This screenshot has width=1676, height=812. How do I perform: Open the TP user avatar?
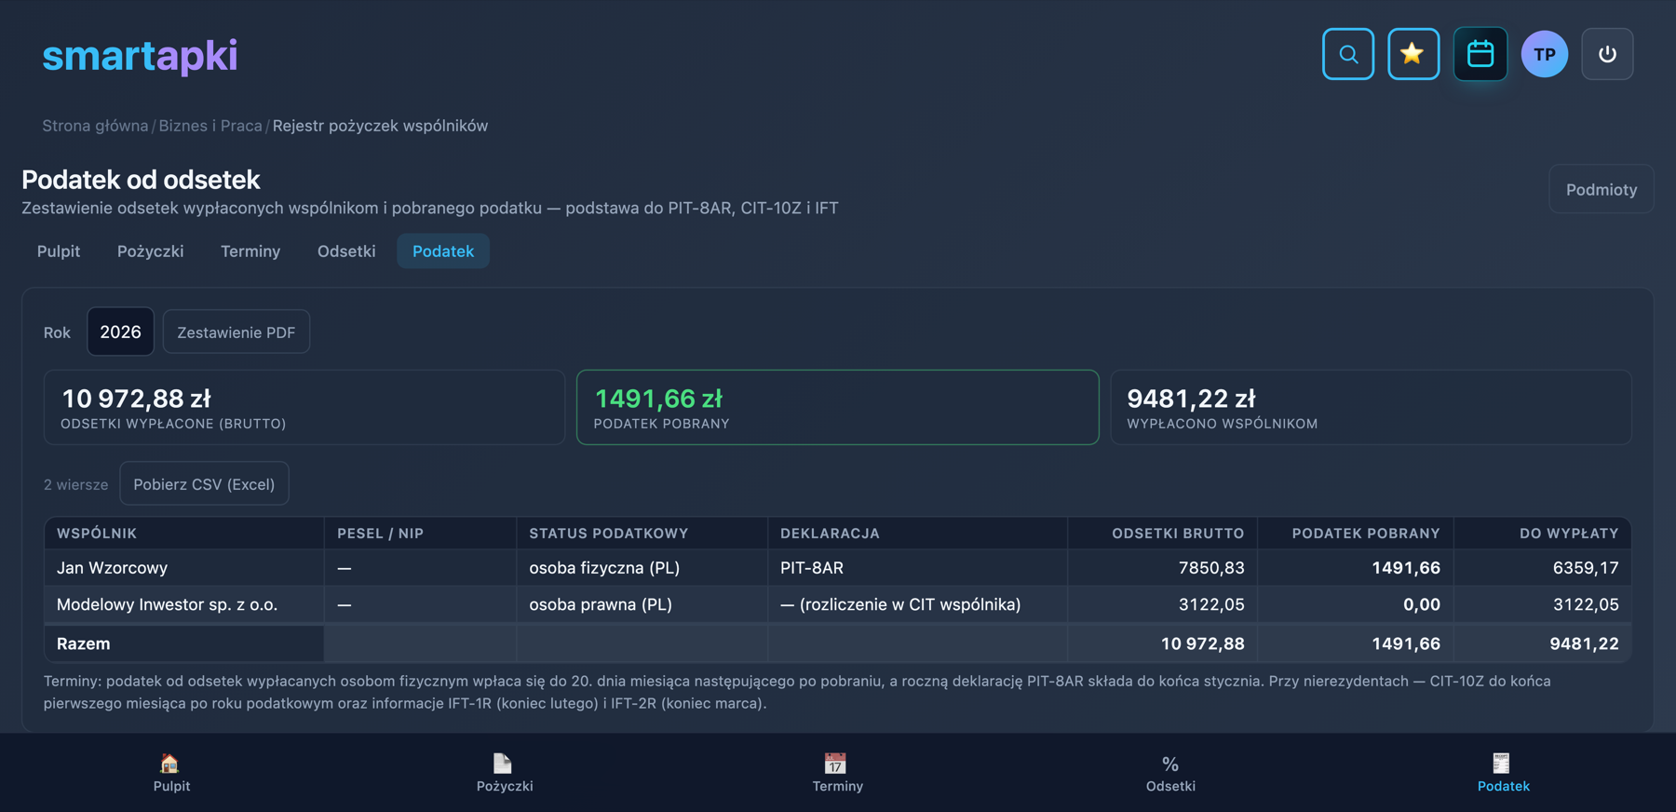tap(1545, 54)
